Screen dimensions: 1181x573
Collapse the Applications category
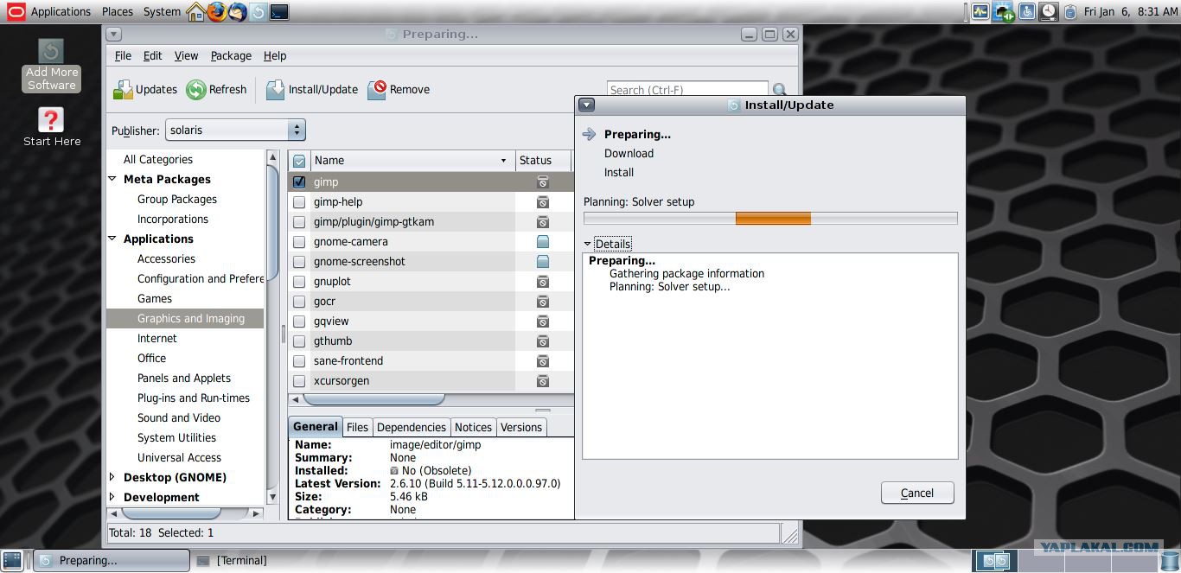(112, 239)
